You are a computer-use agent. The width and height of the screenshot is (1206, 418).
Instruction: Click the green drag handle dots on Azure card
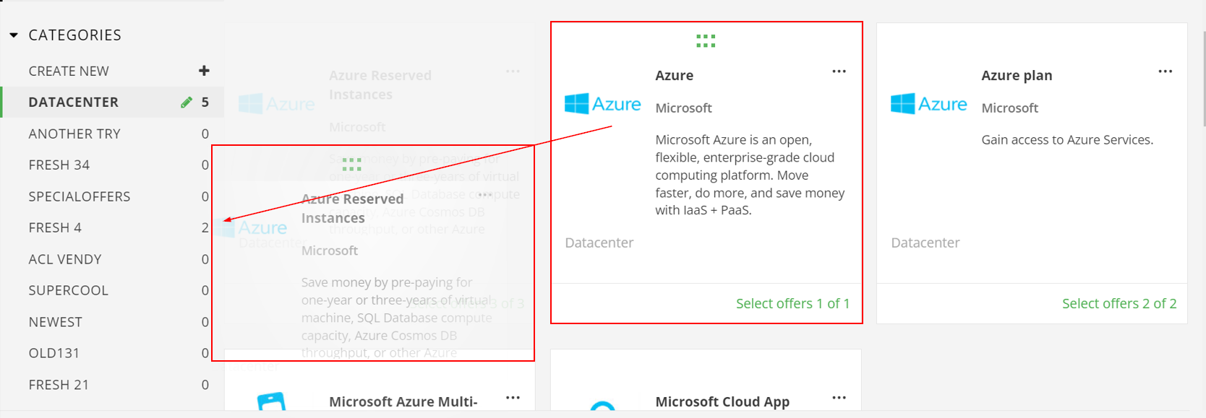[706, 41]
